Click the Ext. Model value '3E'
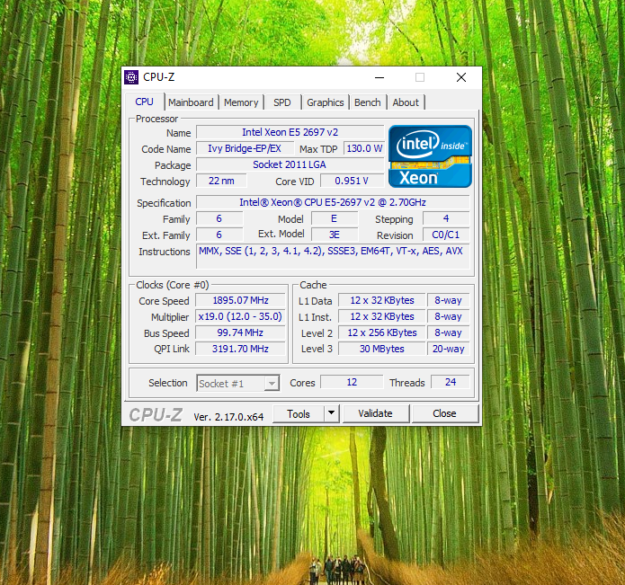Viewport: 625px width, 585px height. tap(335, 235)
